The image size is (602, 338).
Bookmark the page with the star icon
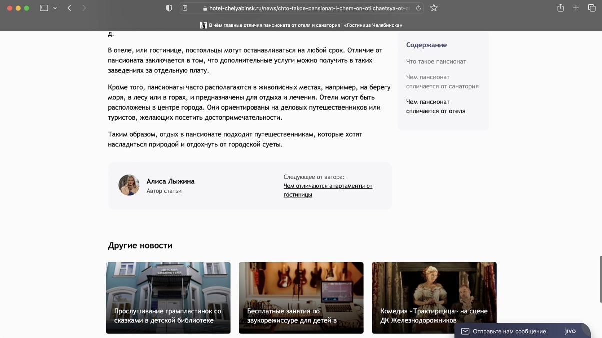point(433,8)
